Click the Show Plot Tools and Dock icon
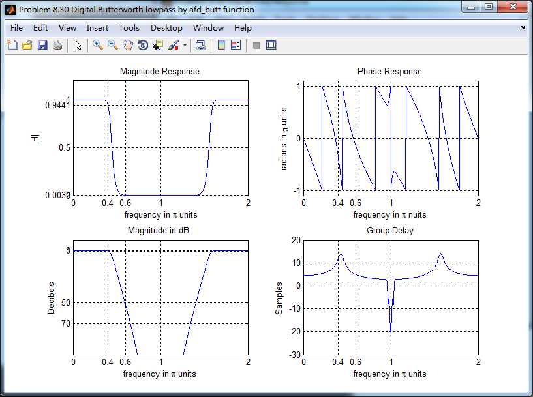 click(271, 45)
